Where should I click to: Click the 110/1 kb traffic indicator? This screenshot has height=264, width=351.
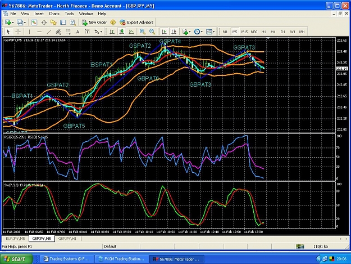tap(321, 247)
